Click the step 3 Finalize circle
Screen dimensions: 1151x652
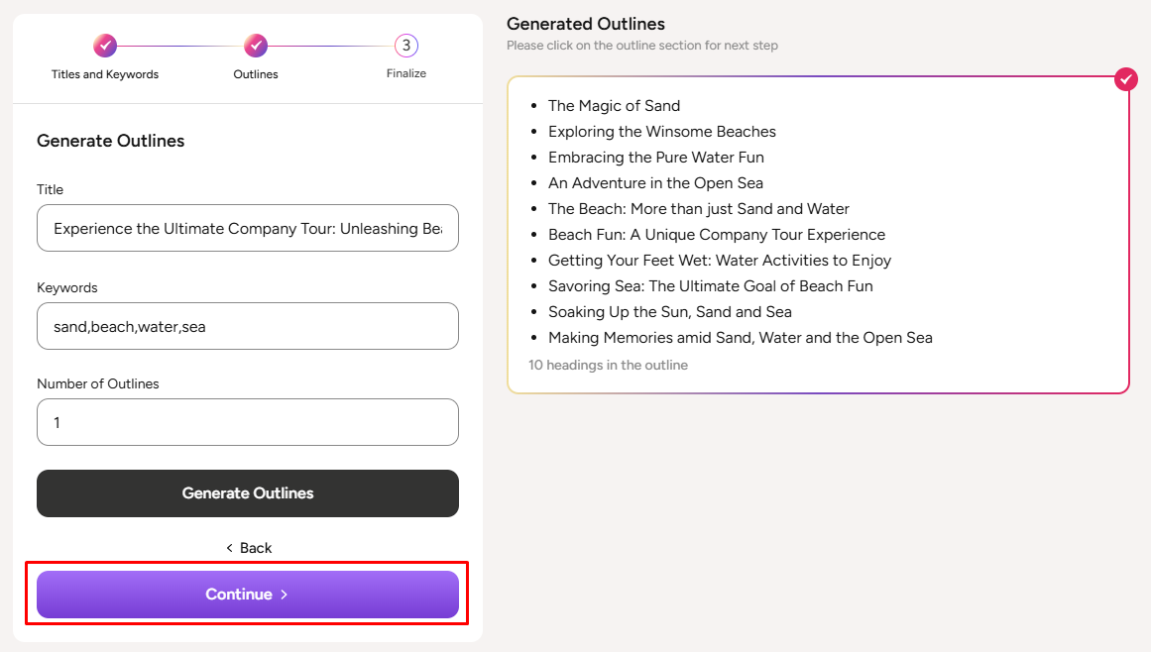(x=406, y=45)
